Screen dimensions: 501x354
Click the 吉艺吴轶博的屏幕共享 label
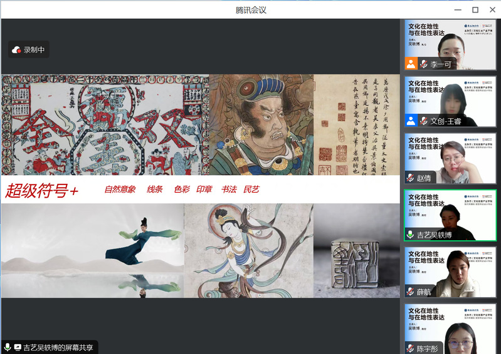point(58,347)
